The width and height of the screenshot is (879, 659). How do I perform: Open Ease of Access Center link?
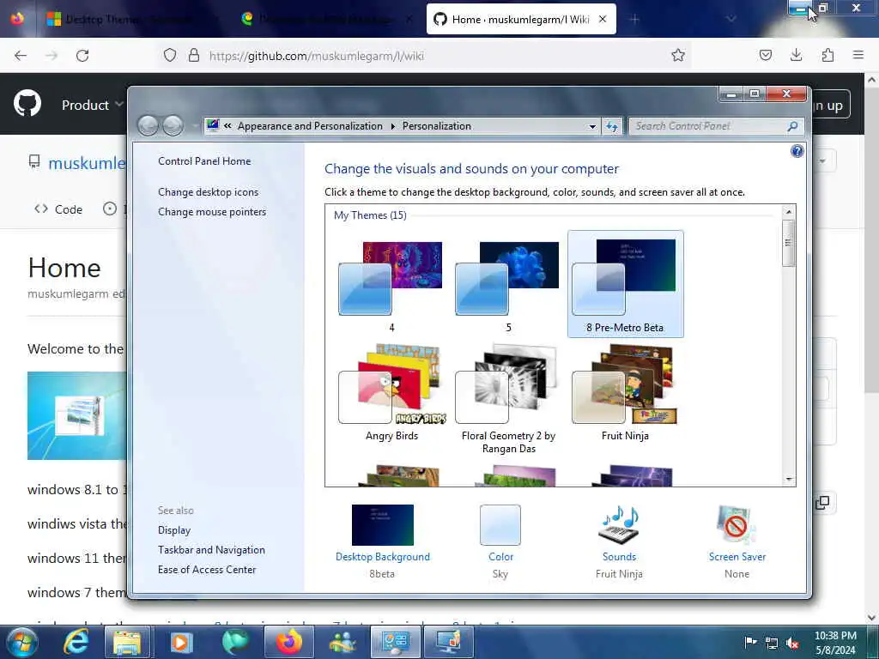[x=207, y=570]
